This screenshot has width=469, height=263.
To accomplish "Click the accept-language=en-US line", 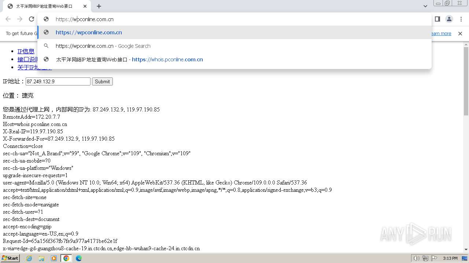I will pyautogui.click(x=41, y=234).
